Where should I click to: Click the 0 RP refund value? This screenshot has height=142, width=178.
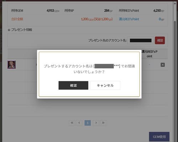(x=161, y=19)
